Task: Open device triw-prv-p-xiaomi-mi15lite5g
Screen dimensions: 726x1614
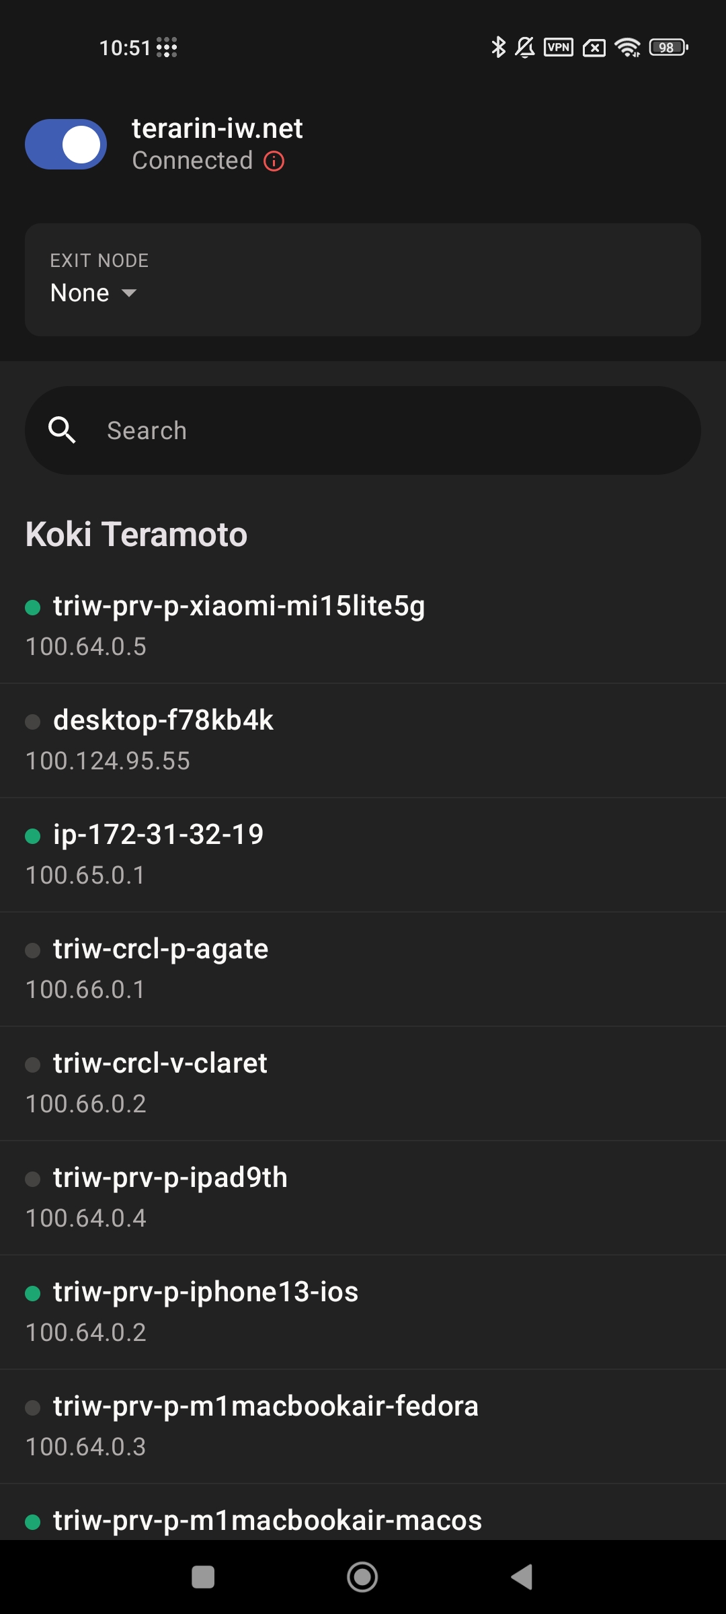Action: (x=239, y=625)
